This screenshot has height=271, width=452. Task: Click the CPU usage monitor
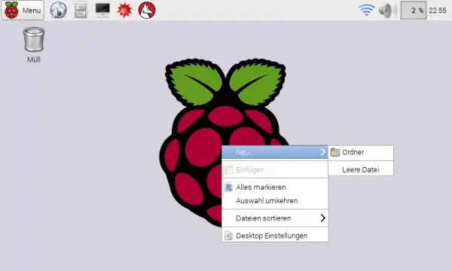[414, 10]
